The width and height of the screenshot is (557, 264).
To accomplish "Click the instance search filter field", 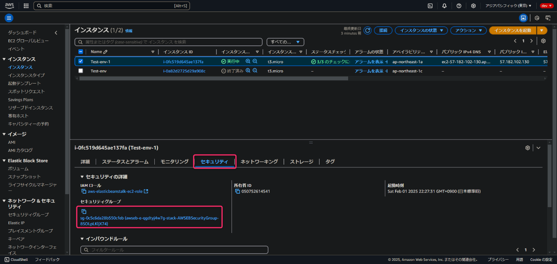I will [169, 42].
